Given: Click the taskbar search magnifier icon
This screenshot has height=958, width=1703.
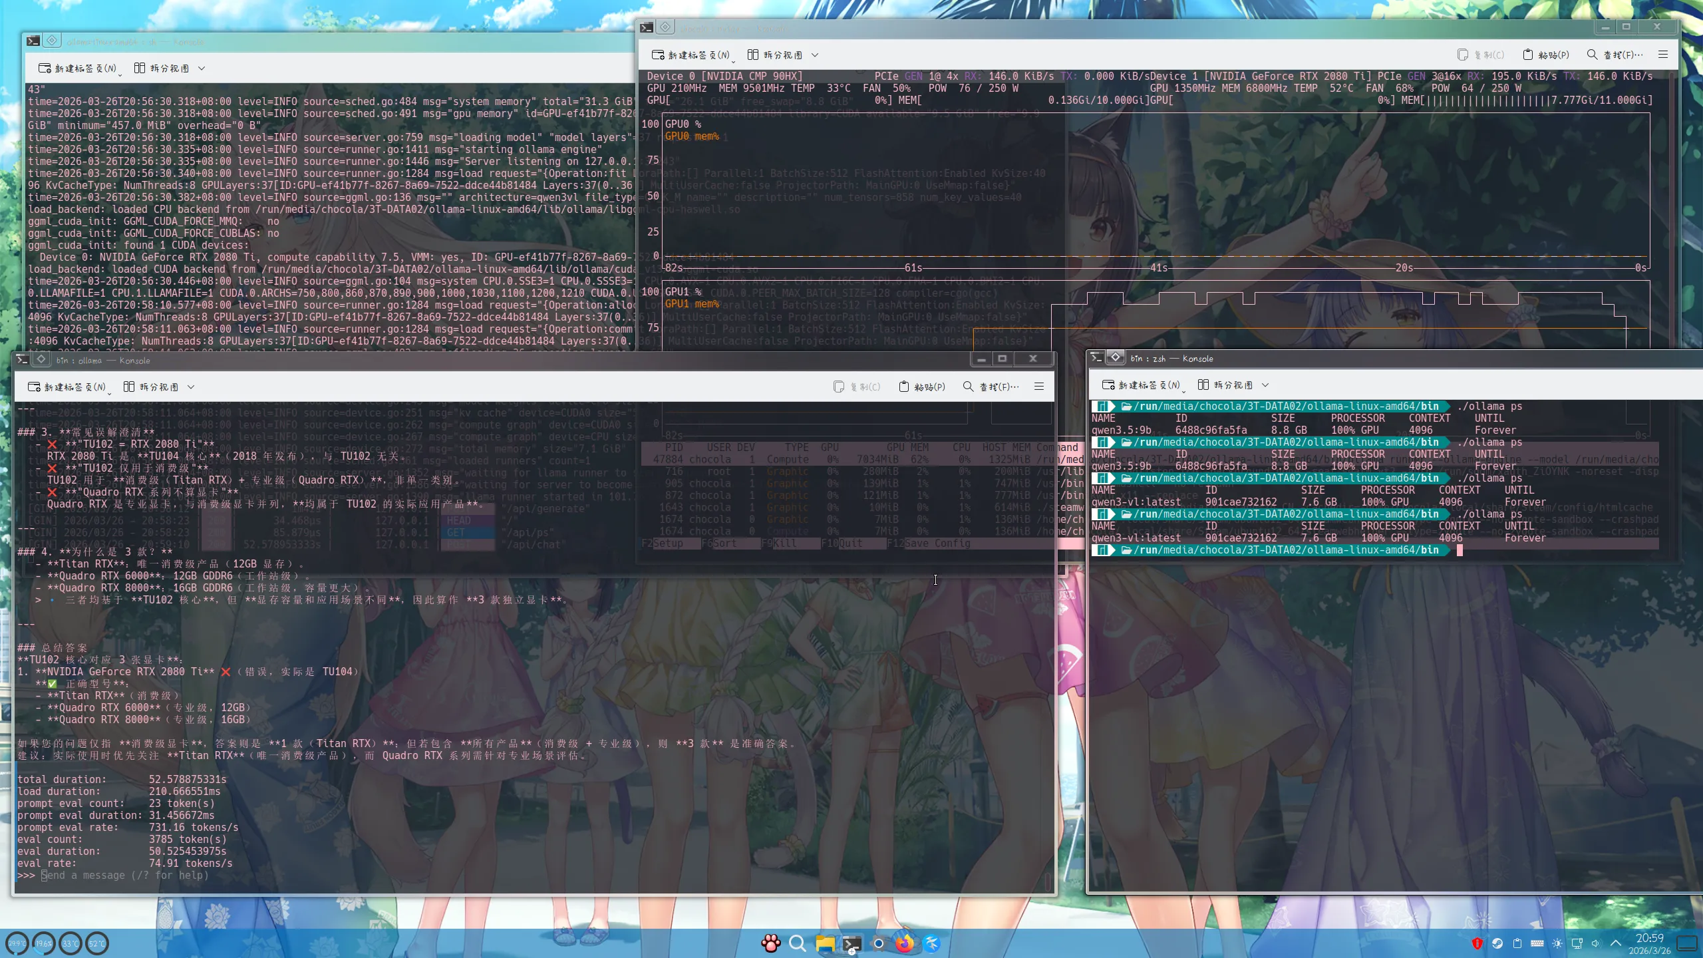Looking at the screenshot, I should [x=798, y=943].
